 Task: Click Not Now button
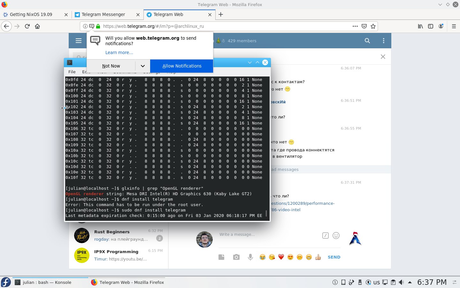pyautogui.click(x=111, y=66)
